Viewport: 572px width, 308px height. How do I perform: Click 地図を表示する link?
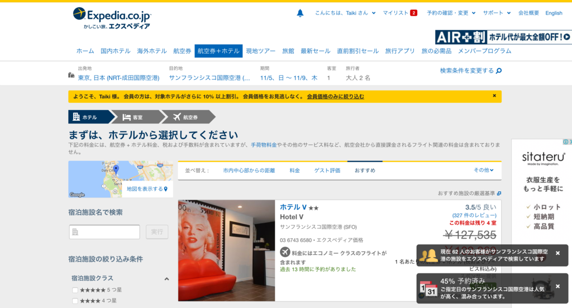point(145,189)
